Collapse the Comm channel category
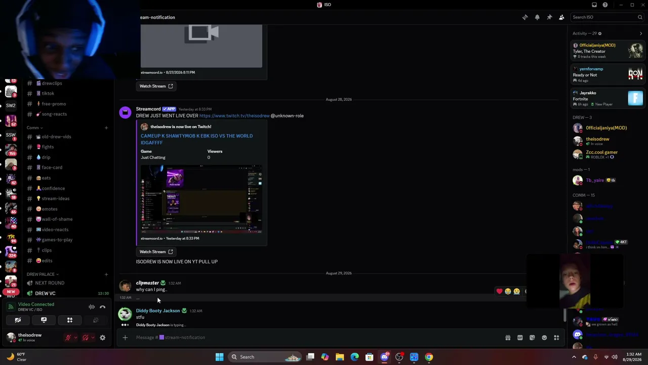This screenshot has height=365, width=648. click(34, 128)
